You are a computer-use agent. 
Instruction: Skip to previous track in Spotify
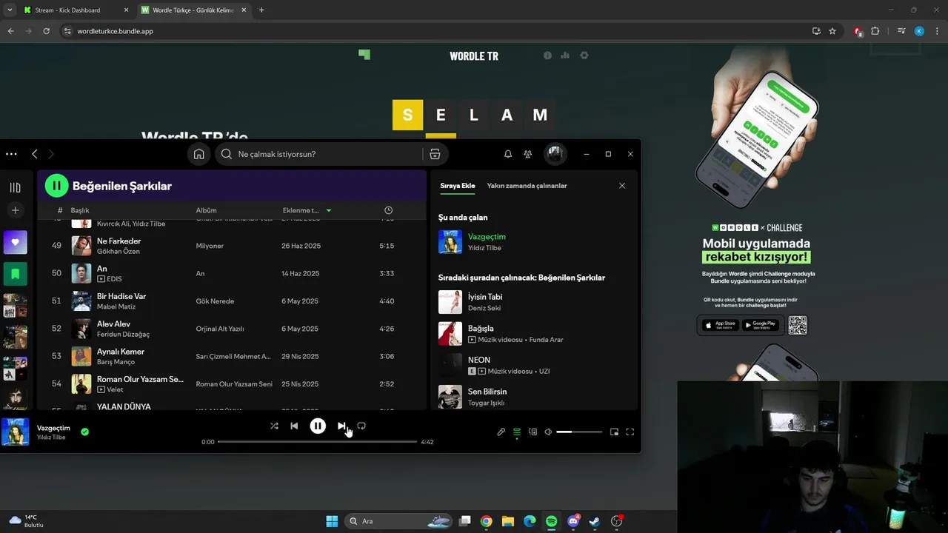point(294,426)
